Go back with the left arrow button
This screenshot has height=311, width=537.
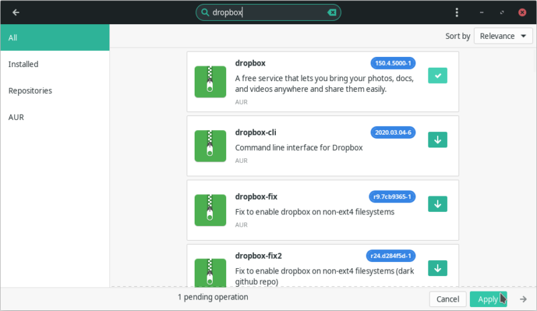pyautogui.click(x=15, y=13)
